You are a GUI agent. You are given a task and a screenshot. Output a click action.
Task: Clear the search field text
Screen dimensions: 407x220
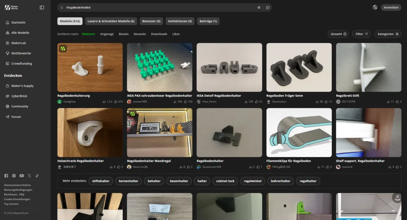[x=259, y=7]
